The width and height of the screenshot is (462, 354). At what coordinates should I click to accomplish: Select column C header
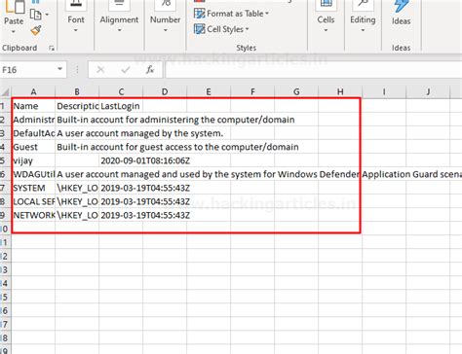[x=121, y=92]
